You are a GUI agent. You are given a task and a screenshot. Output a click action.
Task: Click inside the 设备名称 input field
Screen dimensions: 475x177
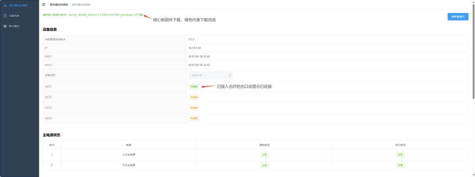tap(208, 75)
